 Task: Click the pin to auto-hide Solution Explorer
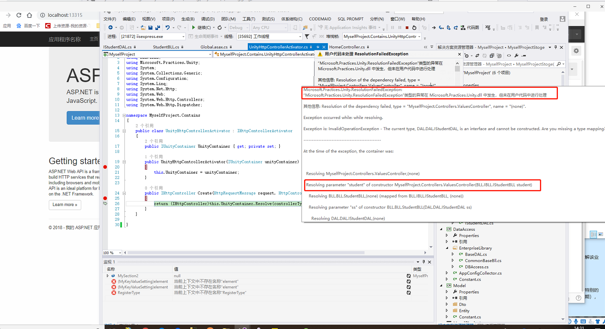click(556, 47)
